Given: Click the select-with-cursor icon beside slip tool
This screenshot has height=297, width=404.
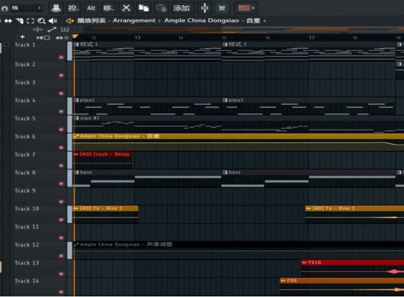Looking at the screenshot, I should click(20, 21).
